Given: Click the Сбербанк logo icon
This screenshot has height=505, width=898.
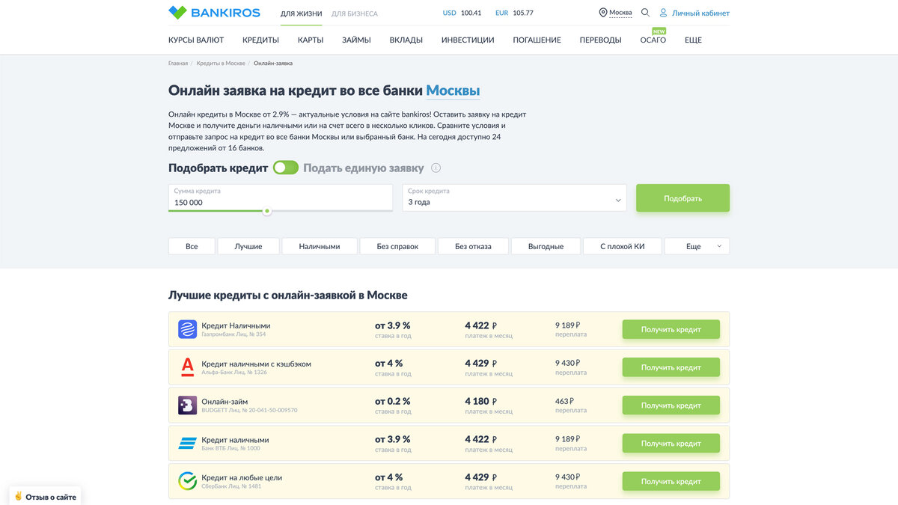Looking at the screenshot, I should pyautogui.click(x=187, y=481).
